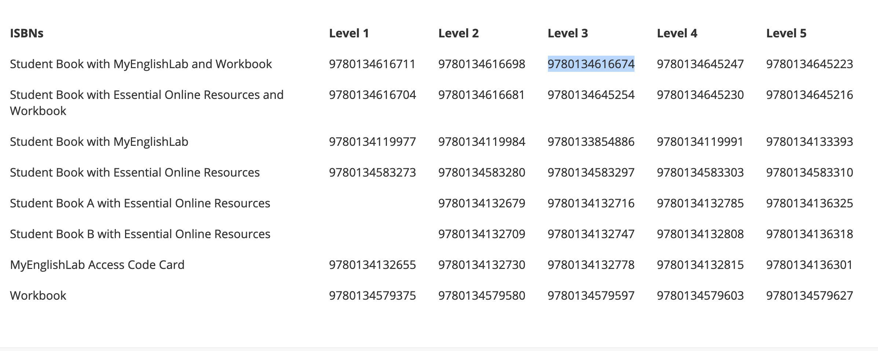
Task: Click the Student Book B row label
Action: coord(140,234)
